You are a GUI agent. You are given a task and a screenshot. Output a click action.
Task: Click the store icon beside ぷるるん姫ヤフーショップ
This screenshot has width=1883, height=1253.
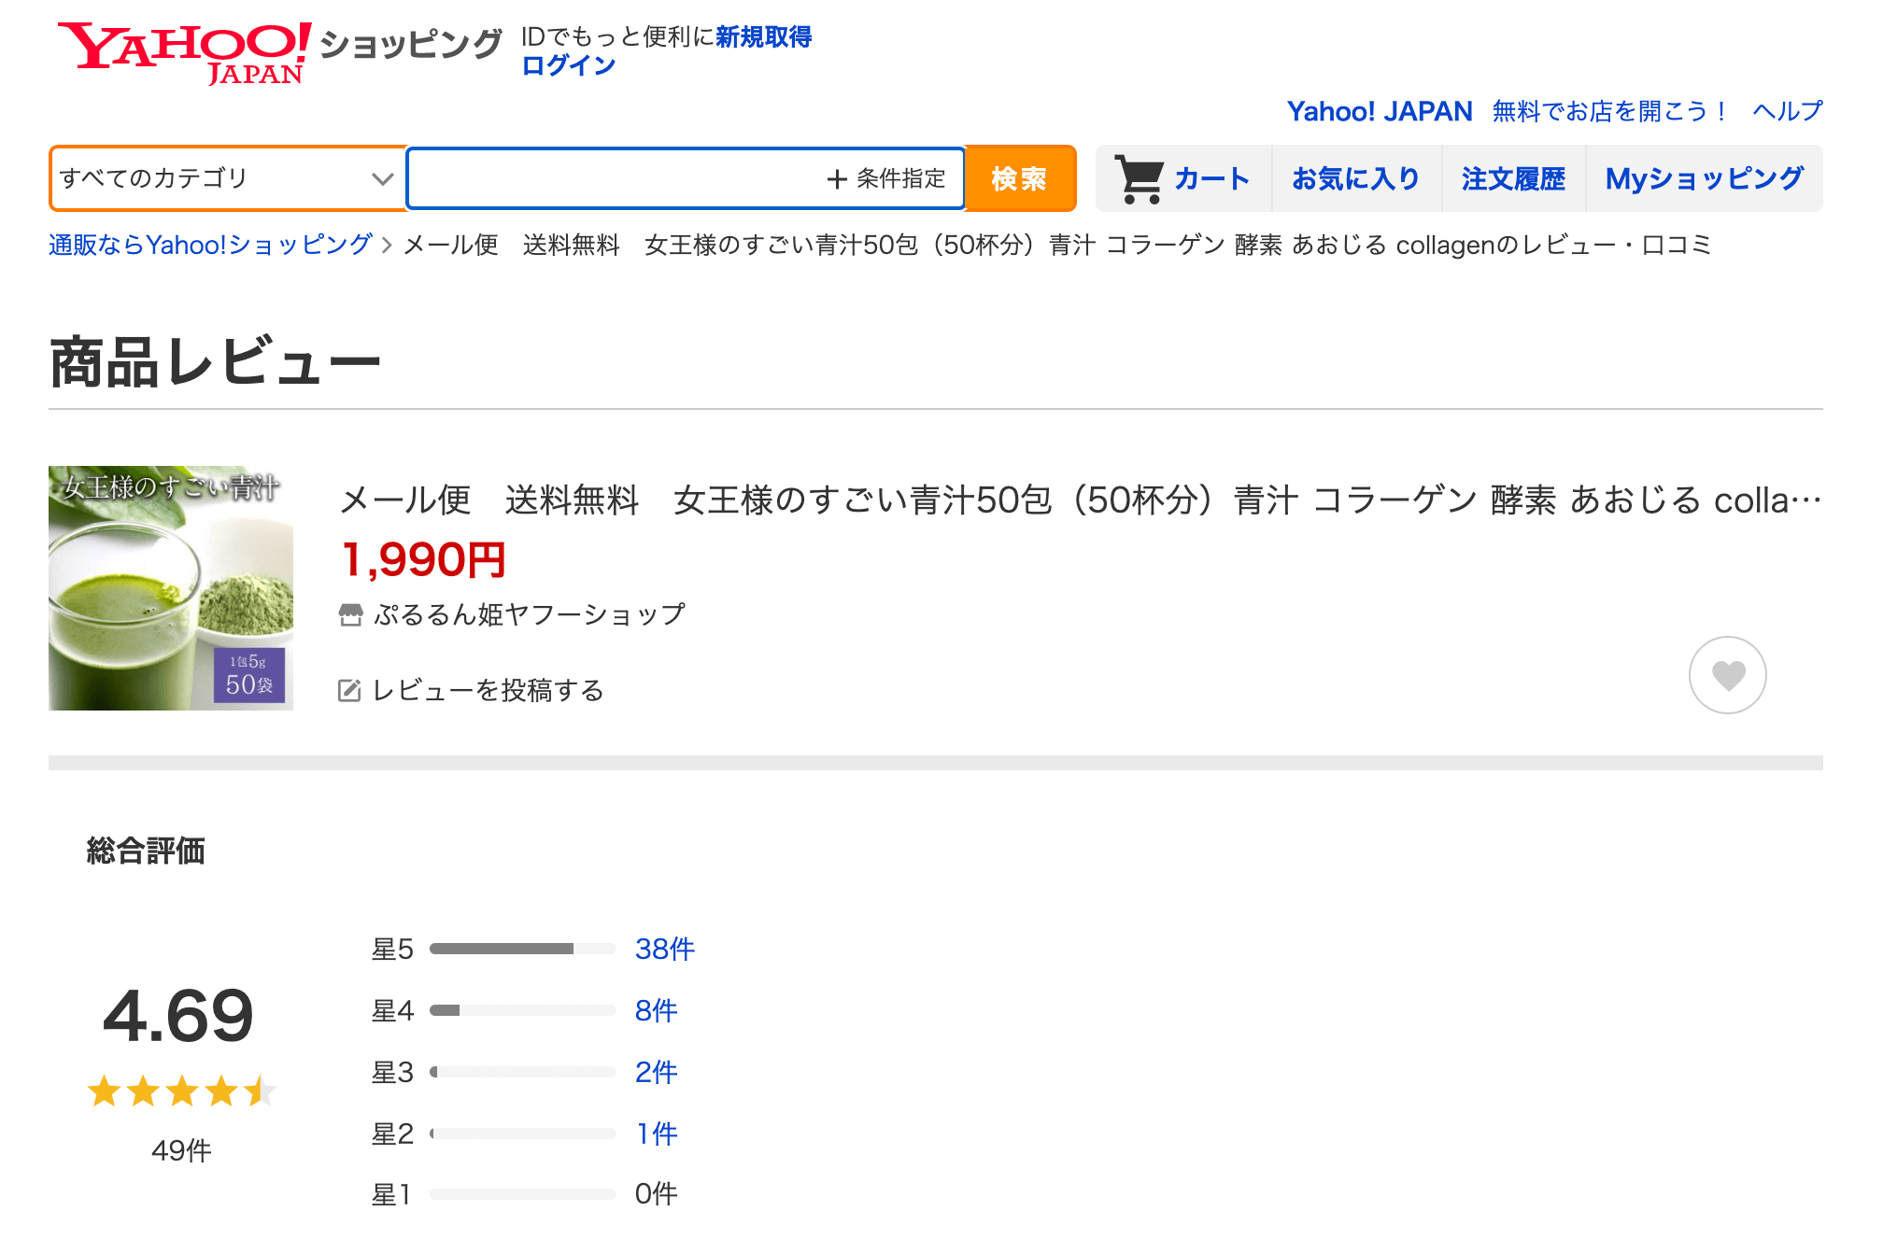pos(350,614)
